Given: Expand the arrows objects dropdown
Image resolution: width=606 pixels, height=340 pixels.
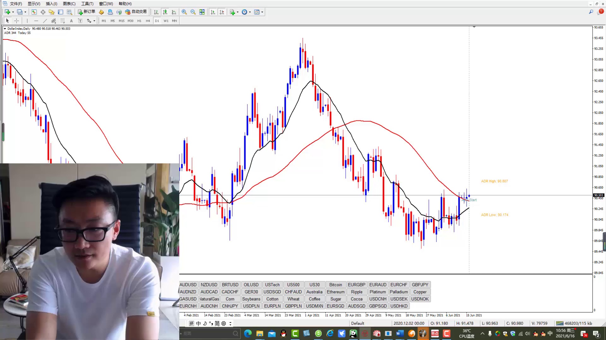Looking at the screenshot, I should click(94, 21).
